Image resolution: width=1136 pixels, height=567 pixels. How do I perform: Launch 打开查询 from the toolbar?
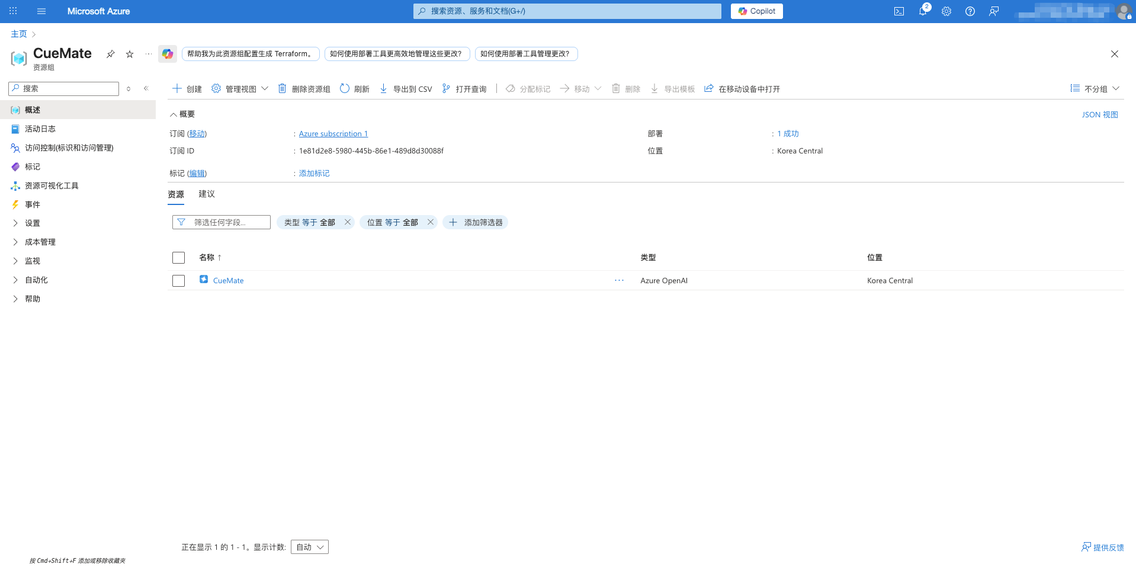point(464,88)
